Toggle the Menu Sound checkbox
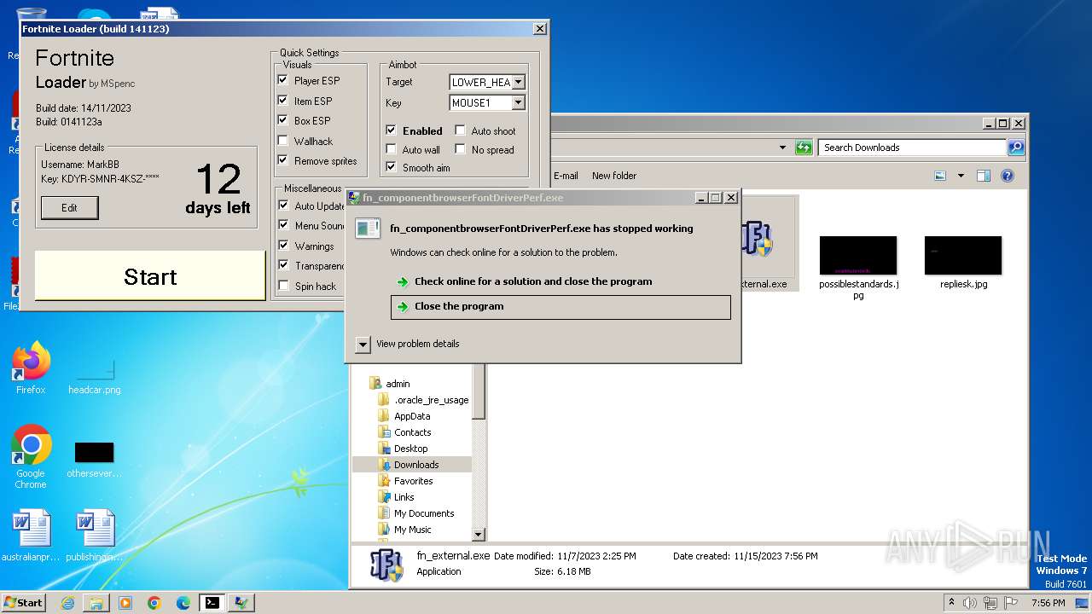This screenshot has width=1092, height=614. (x=283, y=225)
